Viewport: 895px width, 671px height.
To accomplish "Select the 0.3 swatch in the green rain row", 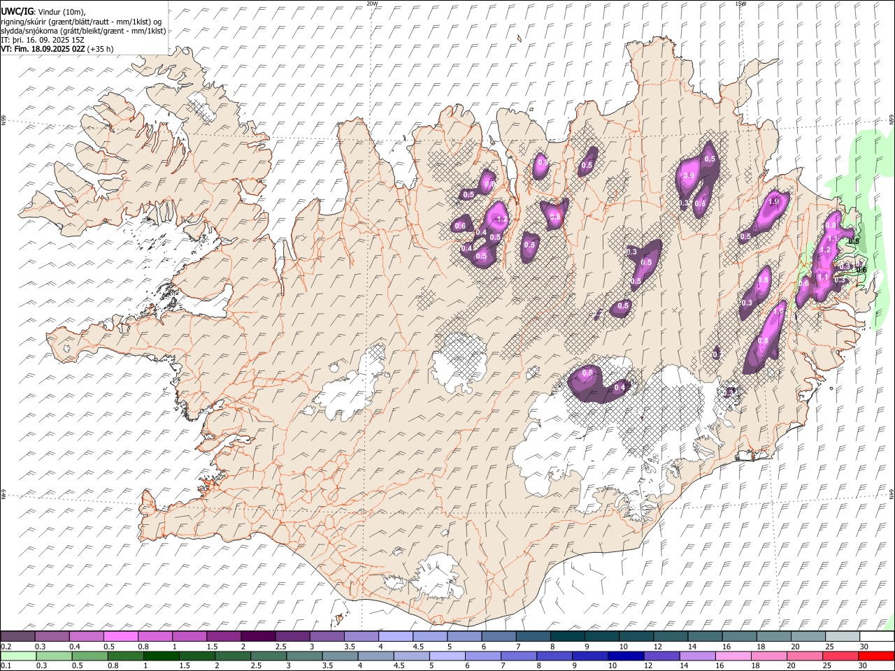I will pyautogui.click(x=55, y=656).
